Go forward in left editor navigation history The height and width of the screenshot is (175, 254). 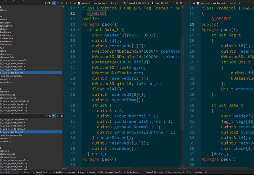coord(70,3)
